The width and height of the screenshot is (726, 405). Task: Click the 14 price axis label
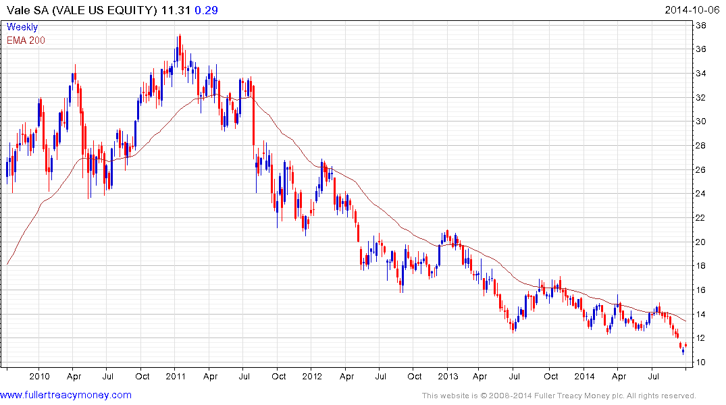pyautogui.click(x=701, y=315)
